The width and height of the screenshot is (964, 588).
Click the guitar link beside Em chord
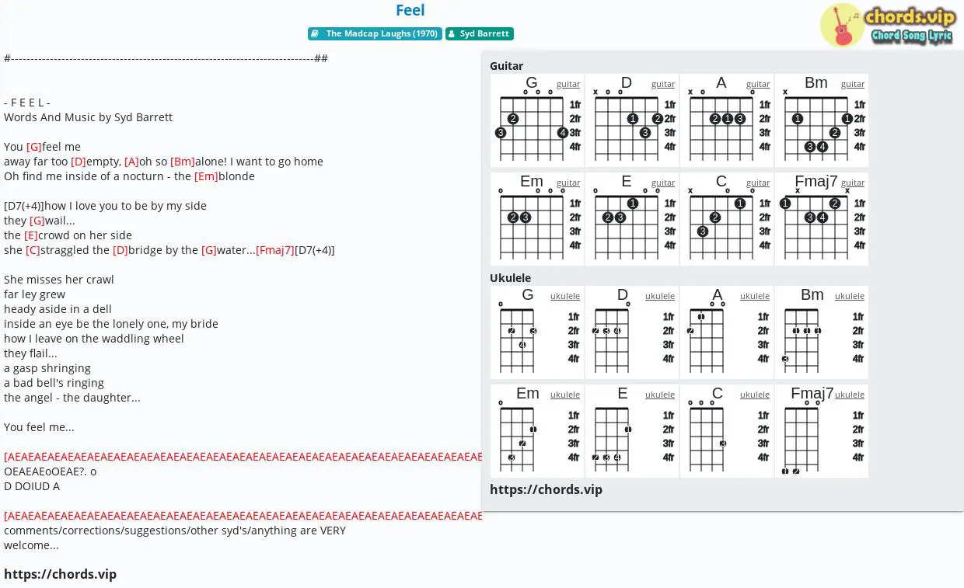pyautogui.click(x=568, y=183)
